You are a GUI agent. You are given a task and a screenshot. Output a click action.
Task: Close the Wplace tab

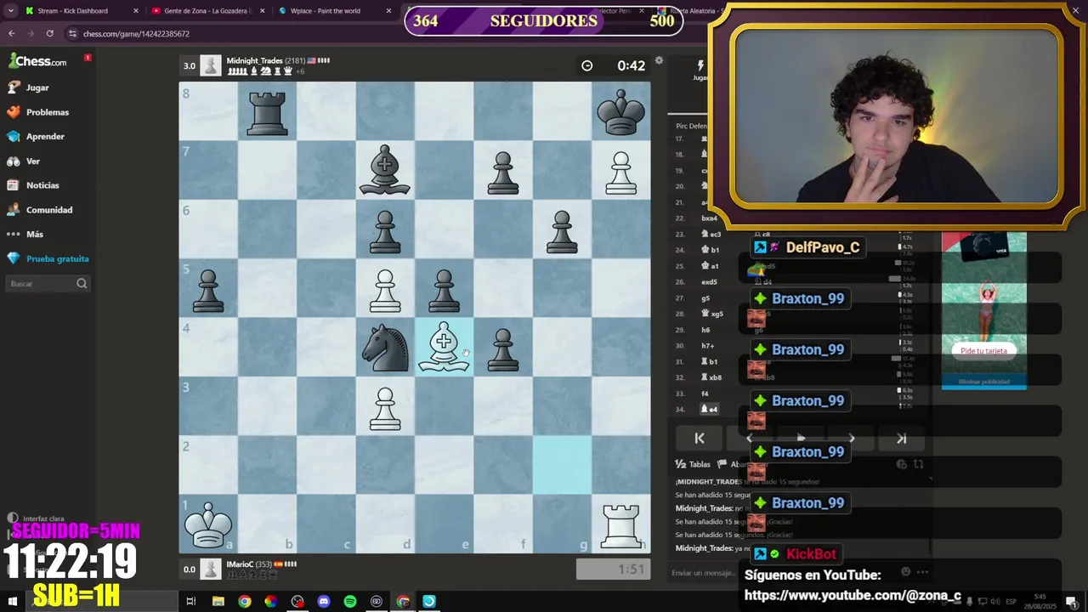click(x=389, y=11)
